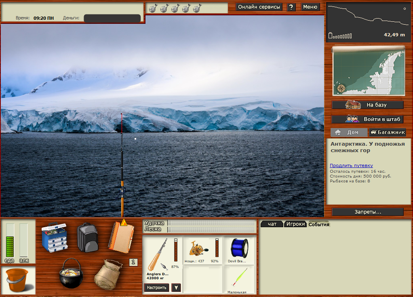The width and height of the screenshot is (413, 297).
Task: Open the black backpack
Action: coord(88,237)
